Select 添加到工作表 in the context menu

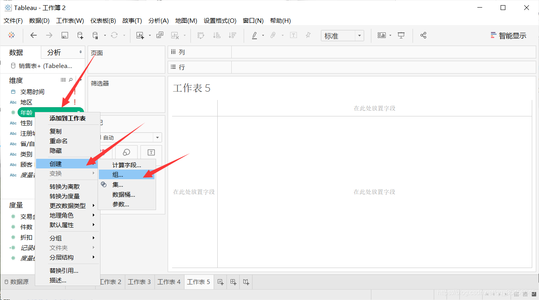click(x=68, y=118)
